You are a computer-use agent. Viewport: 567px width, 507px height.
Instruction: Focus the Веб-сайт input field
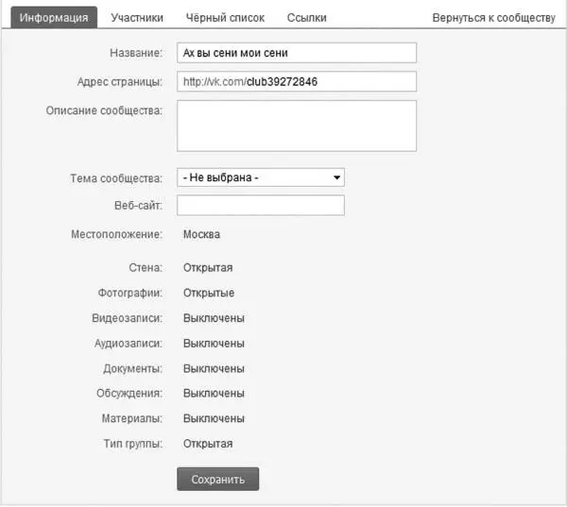pyautogui.click(x=260, y=206)
